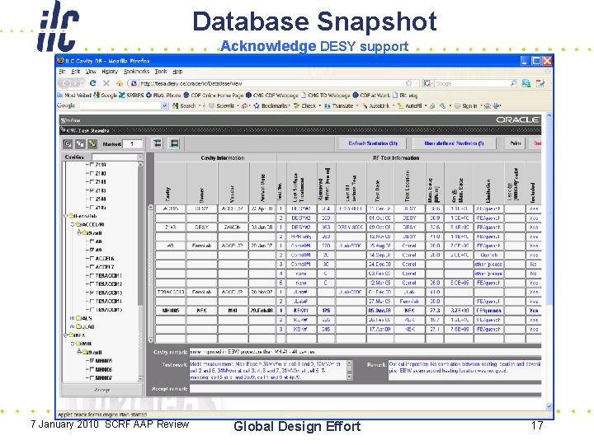
Task: Toggle the Z140 cavity checkbox
Action: pyautogui.click(x=92, y=173)
